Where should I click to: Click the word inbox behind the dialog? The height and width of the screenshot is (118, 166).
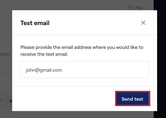(x=5, y=54)
